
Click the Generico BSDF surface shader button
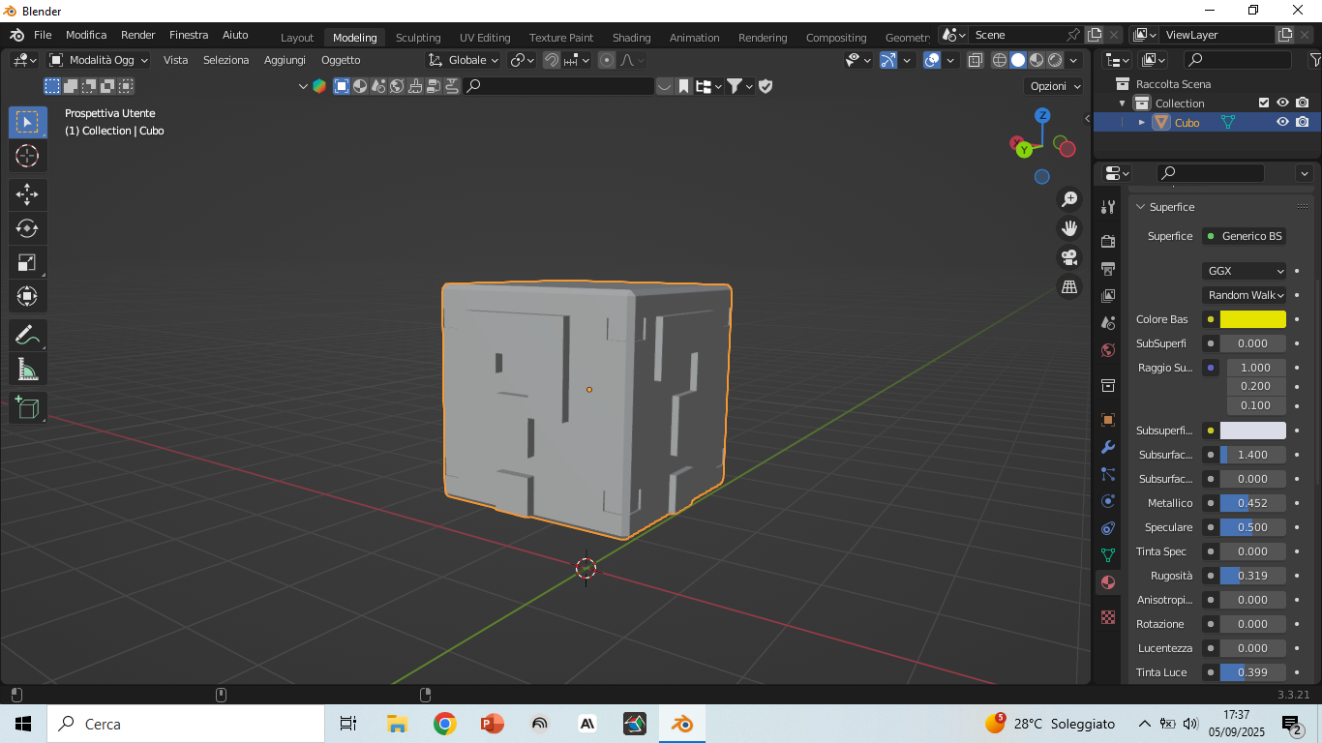coord(1245,236)
